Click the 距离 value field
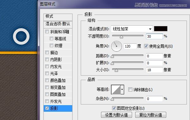 coord(155,56)
